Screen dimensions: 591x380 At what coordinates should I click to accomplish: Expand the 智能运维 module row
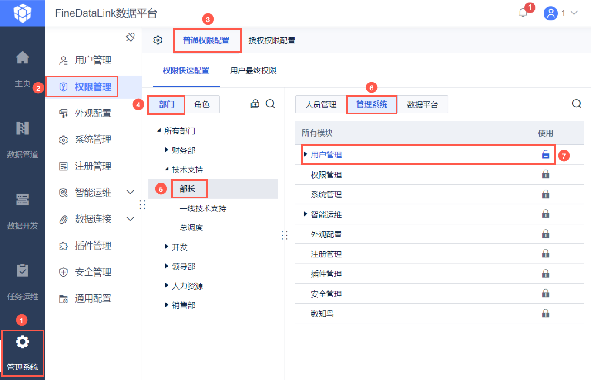pos(306,214)
